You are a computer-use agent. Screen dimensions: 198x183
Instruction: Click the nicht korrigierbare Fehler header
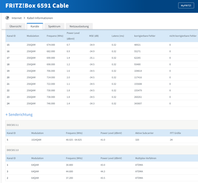(183, 36)
